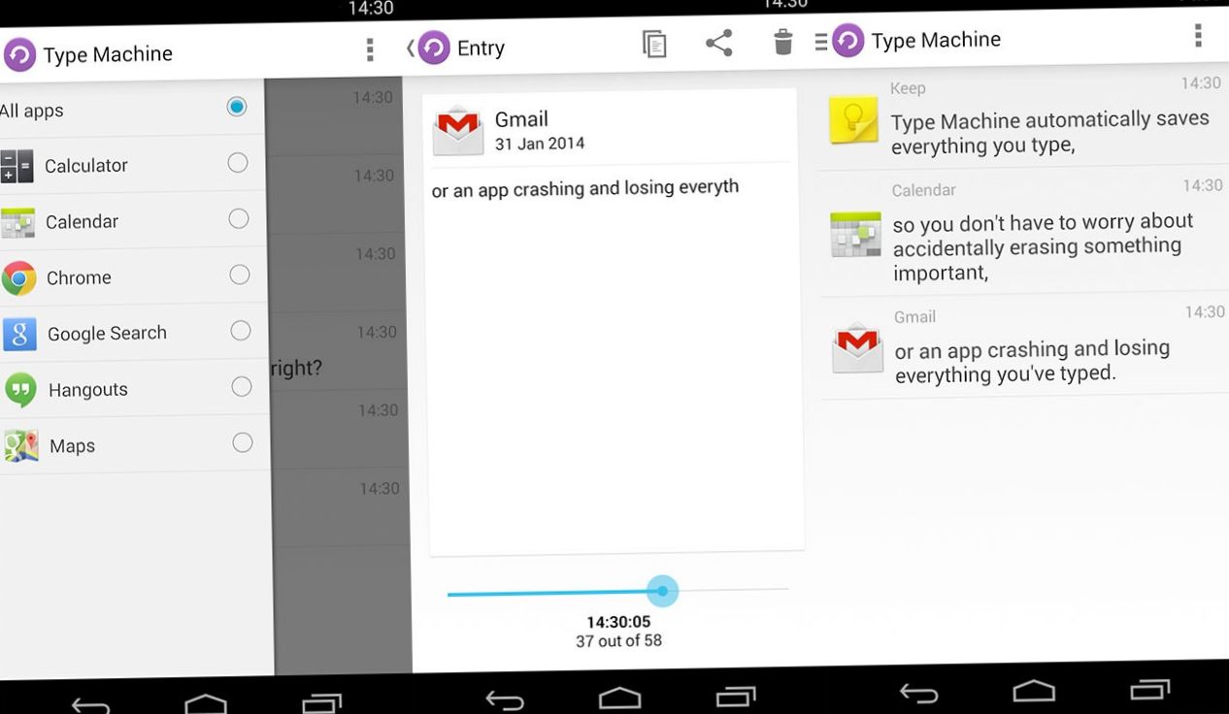Tap Recent apps in left navigation bar

[x=322, y=702]
